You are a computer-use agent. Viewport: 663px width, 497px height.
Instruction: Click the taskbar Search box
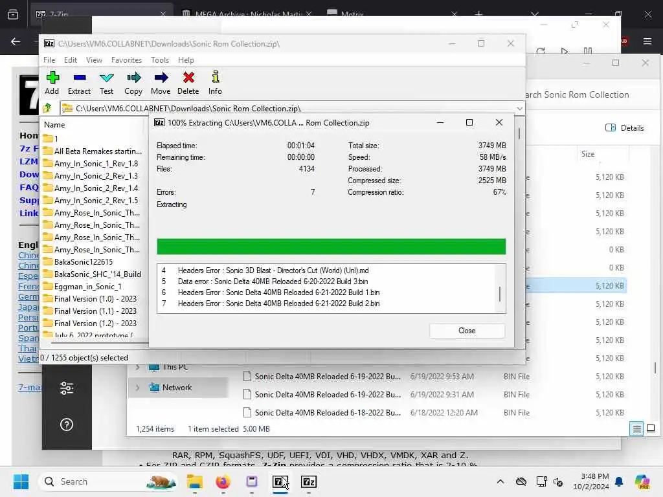point(108,481)
